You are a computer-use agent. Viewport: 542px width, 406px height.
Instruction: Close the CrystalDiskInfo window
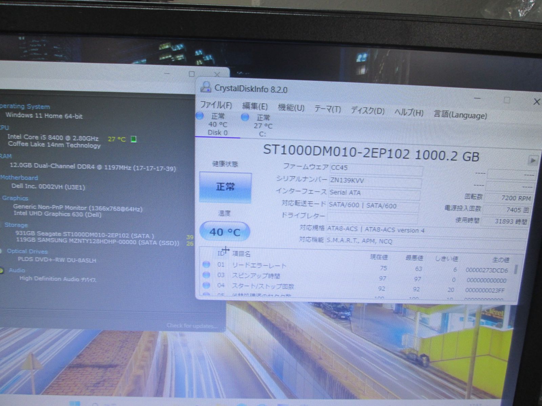[x=537, y=101]
